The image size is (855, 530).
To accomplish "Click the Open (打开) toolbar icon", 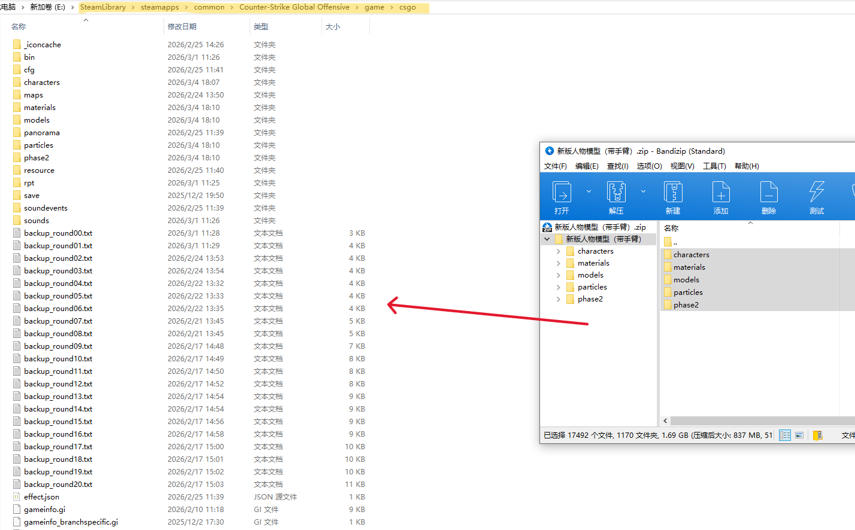I will tap(562, 193).
